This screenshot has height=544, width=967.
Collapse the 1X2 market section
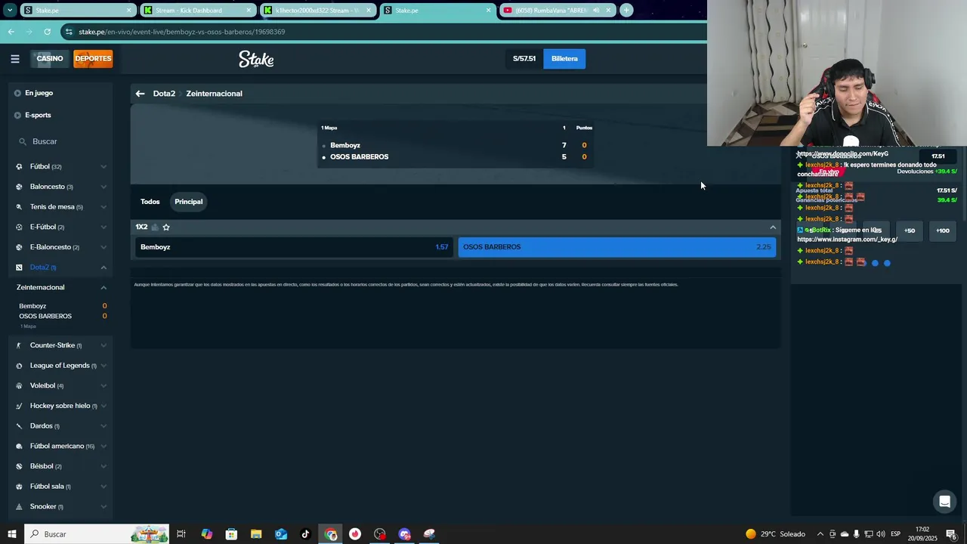click(x=773, y=227)
